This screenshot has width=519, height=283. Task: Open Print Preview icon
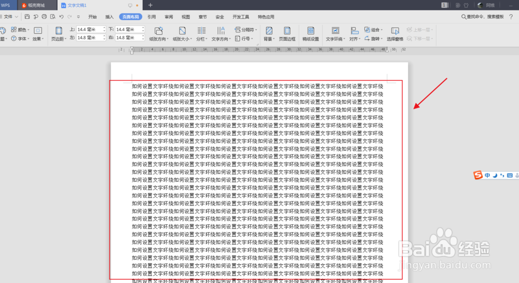point(52,17)
